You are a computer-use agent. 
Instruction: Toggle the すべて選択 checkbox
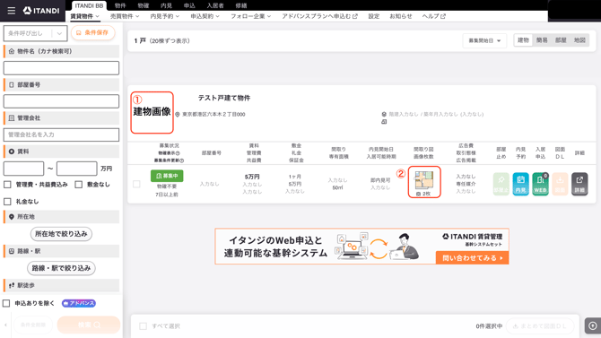(143, 326)
